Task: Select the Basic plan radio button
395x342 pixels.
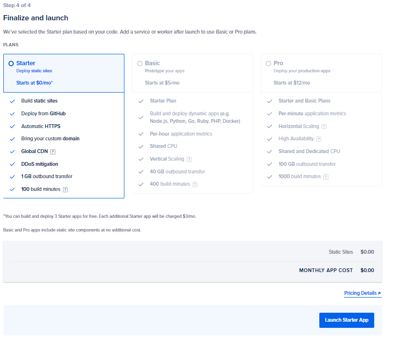Action: click(140, 63)
